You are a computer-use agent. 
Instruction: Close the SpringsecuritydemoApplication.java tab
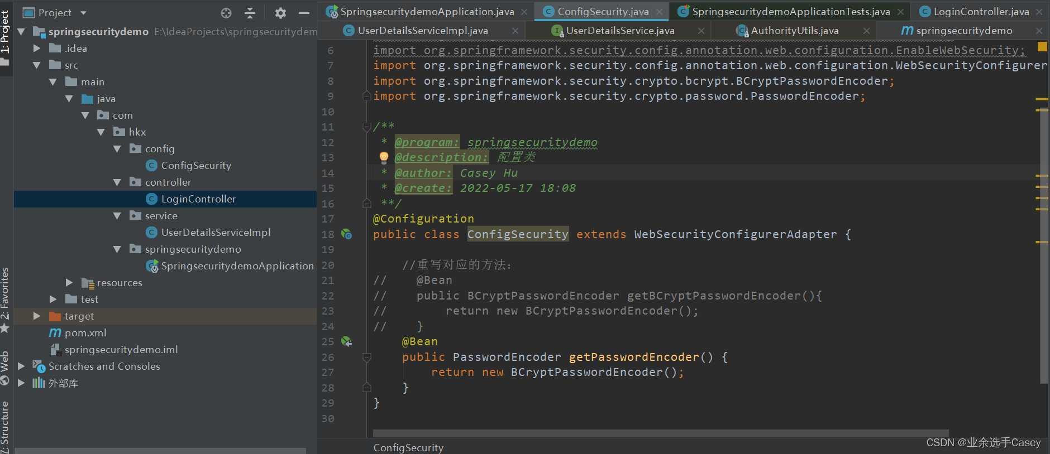click(524, 12)
